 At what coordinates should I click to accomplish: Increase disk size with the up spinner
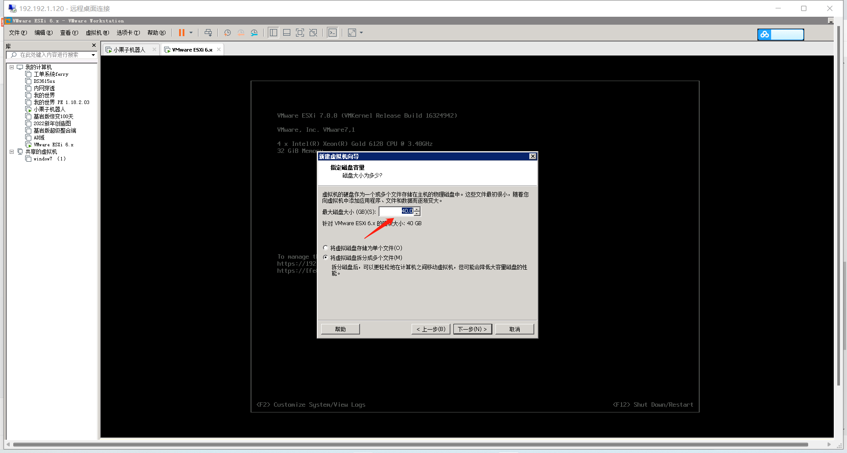[x=417, y=209]
